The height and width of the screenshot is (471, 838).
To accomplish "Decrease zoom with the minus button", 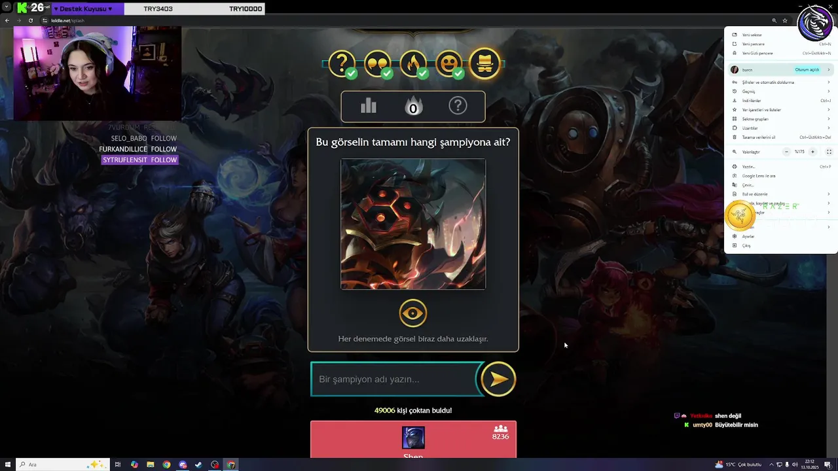I will [786, 152].
